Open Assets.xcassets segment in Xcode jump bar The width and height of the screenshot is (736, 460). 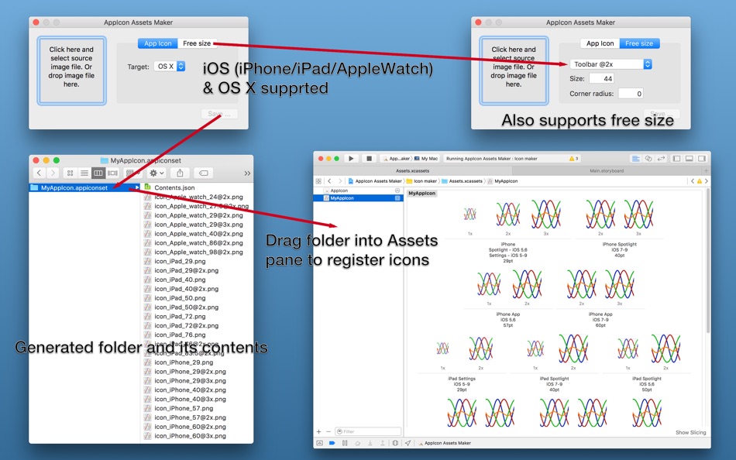(463, 181)
